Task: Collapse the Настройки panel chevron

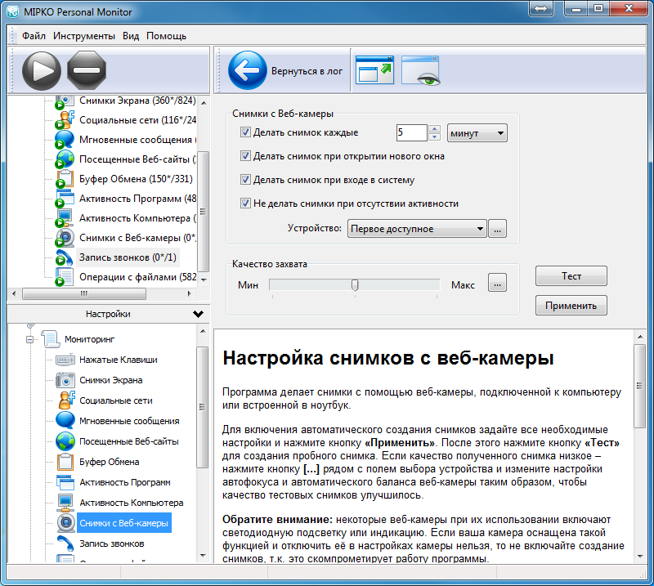Action: pyautogui.click(x=198, y=314)
